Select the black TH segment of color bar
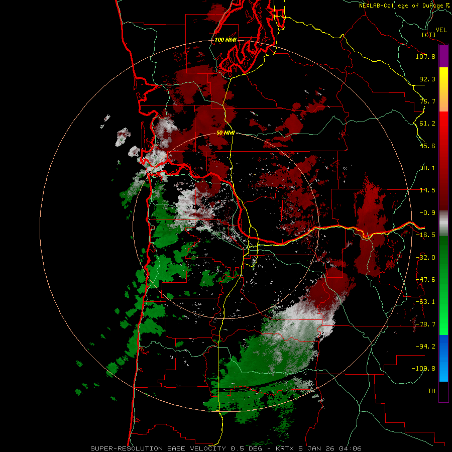This screenshot has height=452, width=452. (x=443, y=391)
